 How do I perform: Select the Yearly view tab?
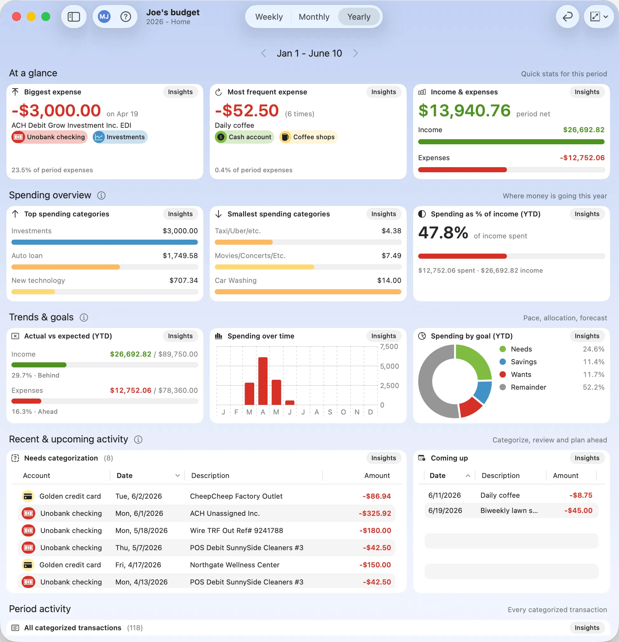(359, 17)
